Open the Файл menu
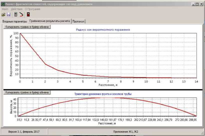The image size is (205, 136). pyautogui.click(x=5, y=9)
